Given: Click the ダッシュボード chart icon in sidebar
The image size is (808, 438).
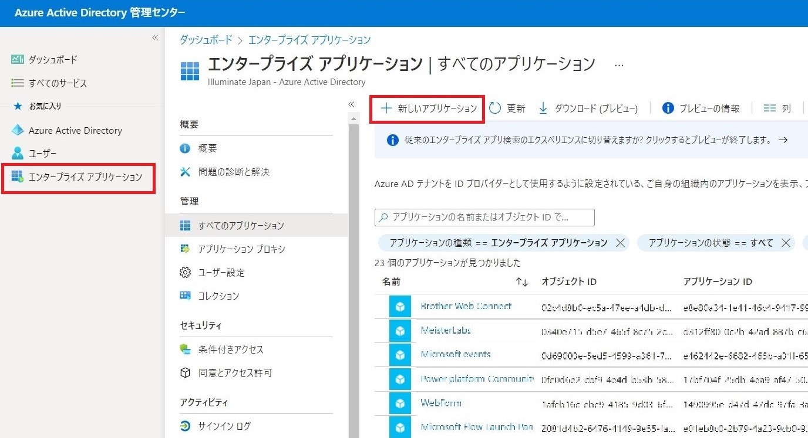Looking at the screenshot, I should [17, 59].
